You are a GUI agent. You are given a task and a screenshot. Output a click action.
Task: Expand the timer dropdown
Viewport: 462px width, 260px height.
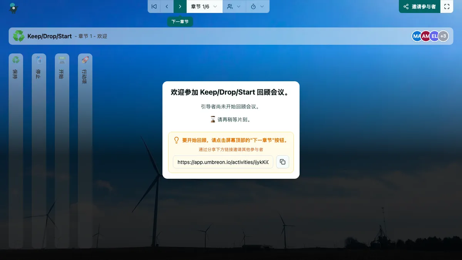click(x=257, y=7)
